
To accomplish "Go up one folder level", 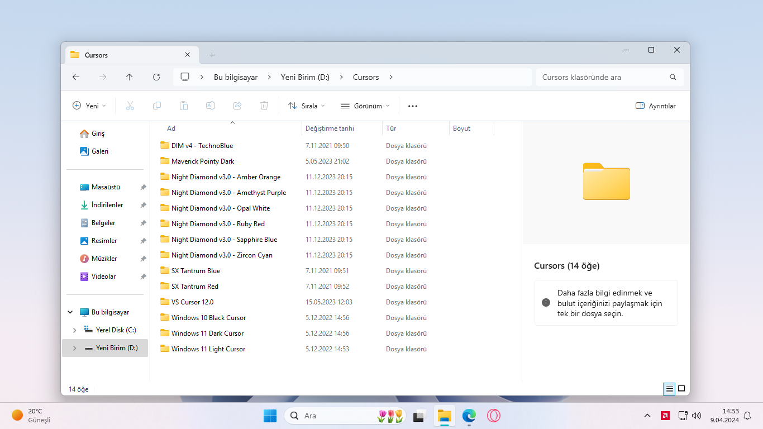I will point(130,77).
